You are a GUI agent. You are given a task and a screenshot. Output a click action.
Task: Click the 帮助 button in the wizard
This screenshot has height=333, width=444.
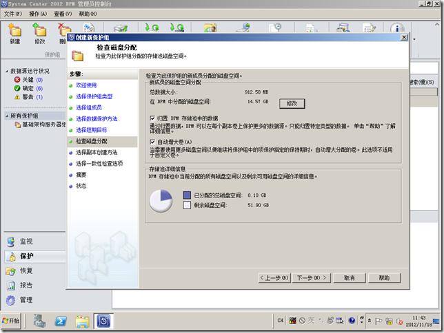coord(384,278)
